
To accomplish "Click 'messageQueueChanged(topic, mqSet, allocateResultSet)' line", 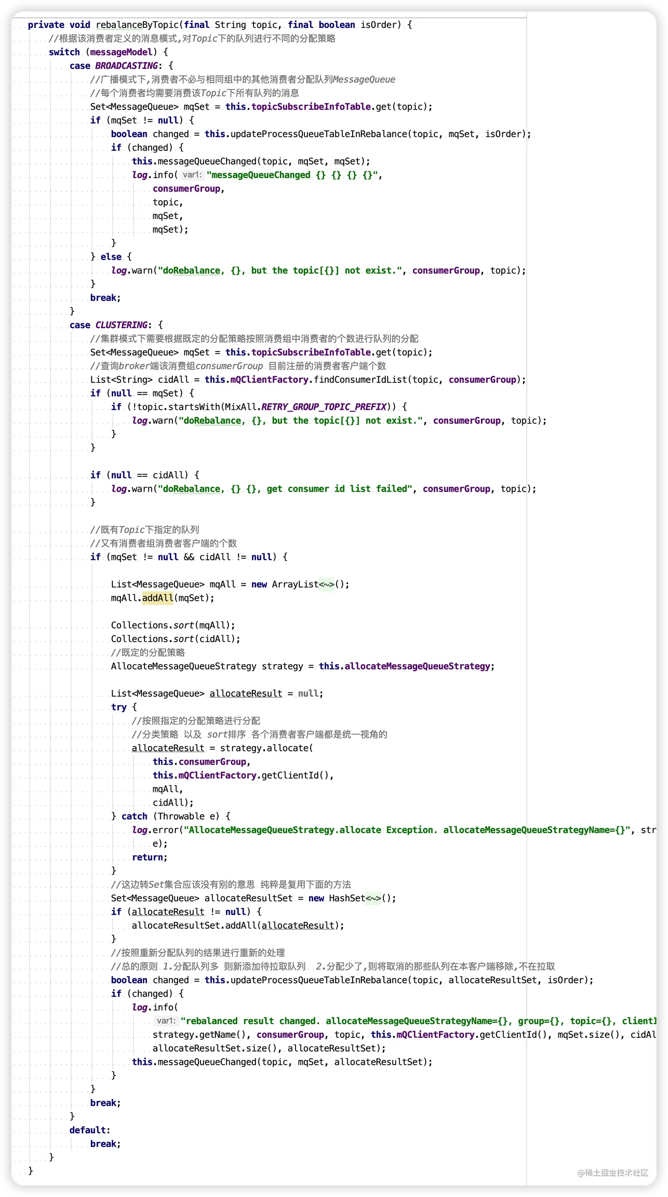I will point(282,1062).
